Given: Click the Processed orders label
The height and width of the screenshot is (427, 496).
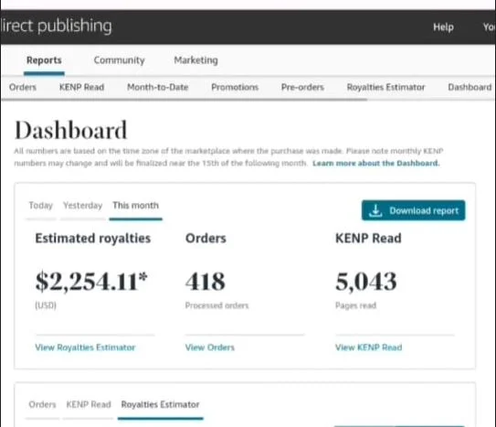Looking at the screenshot, I should [216, 305].
